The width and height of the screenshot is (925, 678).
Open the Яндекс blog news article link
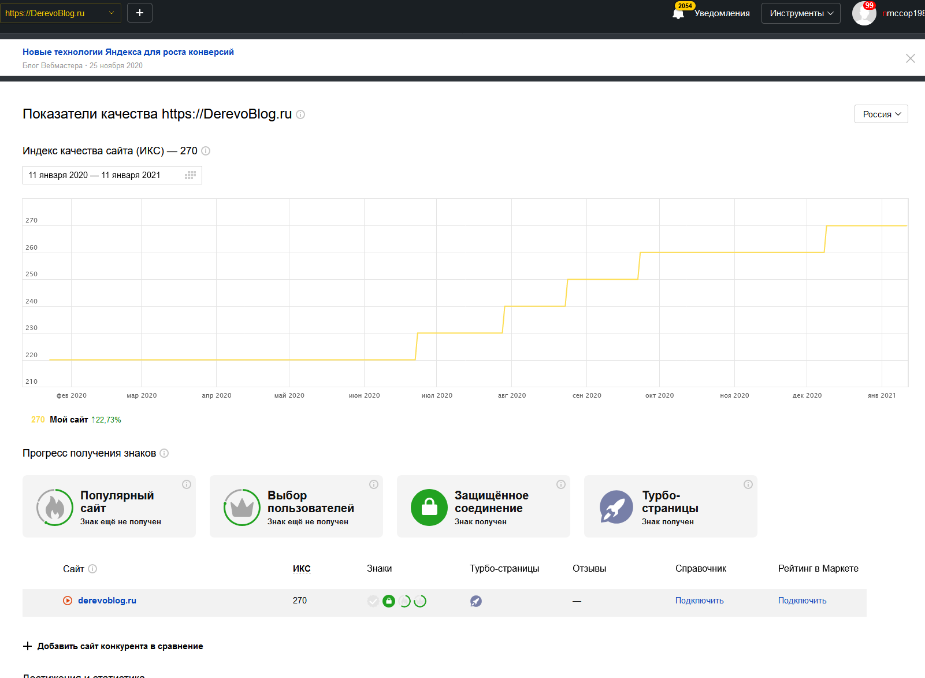(x=128, y=52)
